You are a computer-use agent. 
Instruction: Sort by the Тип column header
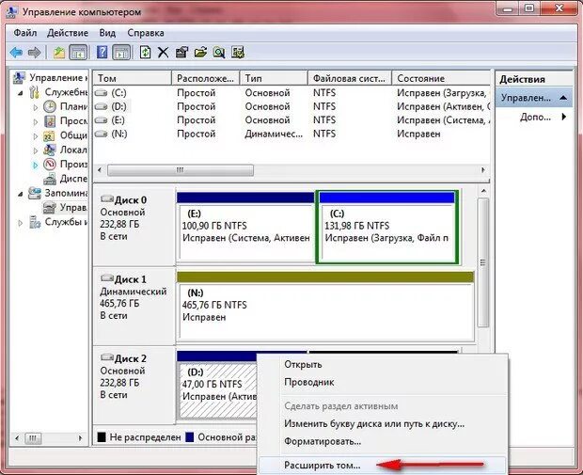[274, 78]
